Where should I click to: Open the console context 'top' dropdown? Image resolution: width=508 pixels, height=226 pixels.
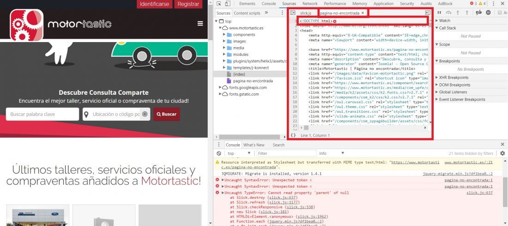tap(239, 153)
